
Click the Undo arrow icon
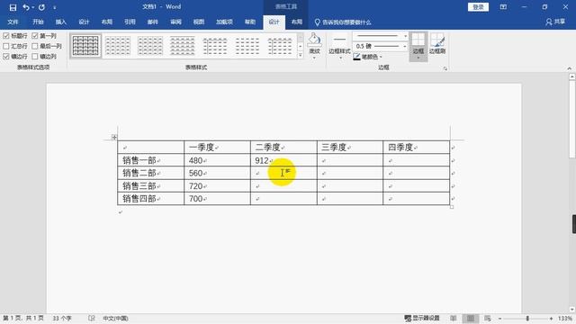(x=26, y=7)
